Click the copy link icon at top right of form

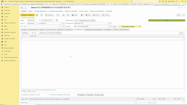click(179, 8)
